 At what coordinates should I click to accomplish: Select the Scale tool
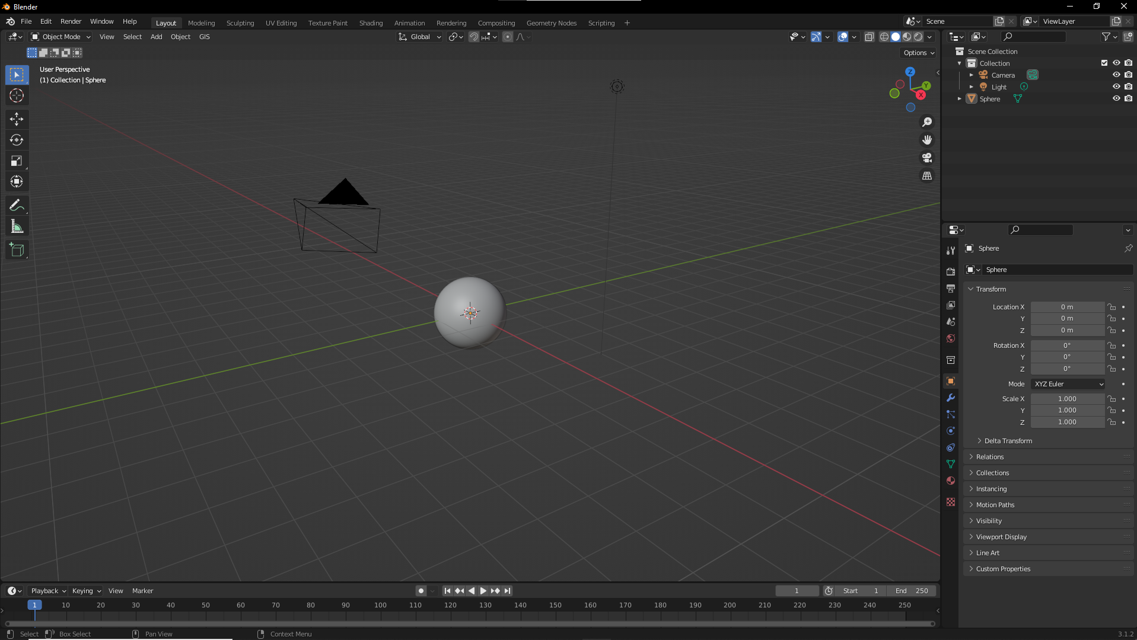17,161
